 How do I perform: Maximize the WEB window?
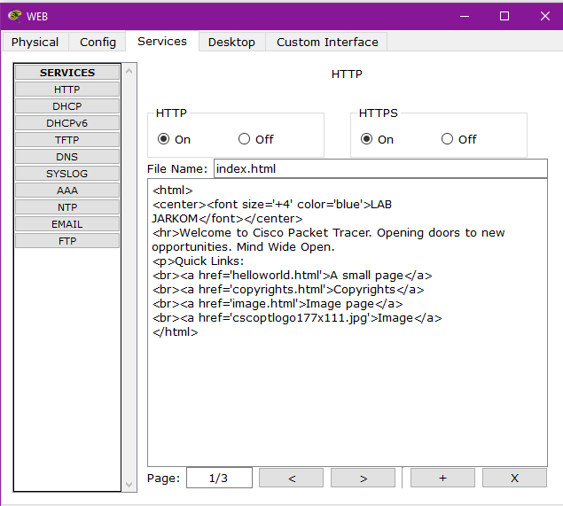tap(504, 16)
